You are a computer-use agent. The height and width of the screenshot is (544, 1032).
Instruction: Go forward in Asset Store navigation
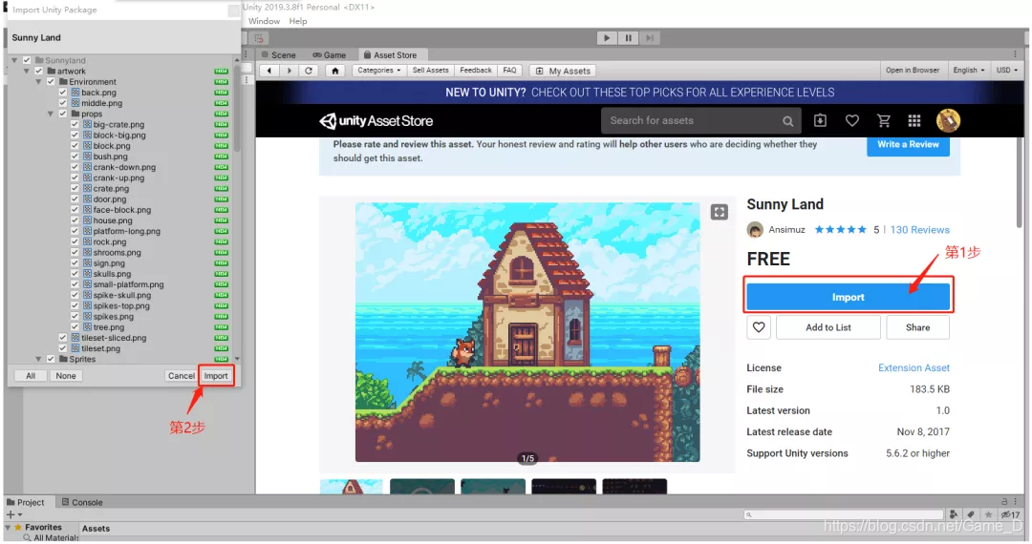(289, 71)
